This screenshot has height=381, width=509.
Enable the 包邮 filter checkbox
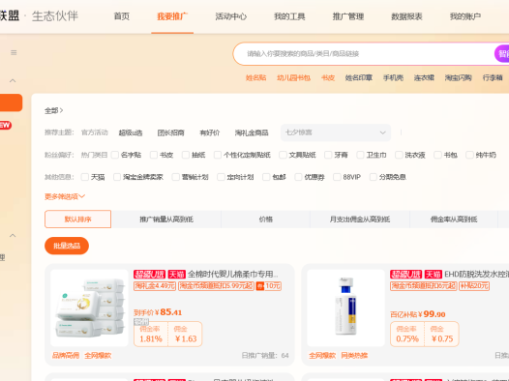[266, 177]
